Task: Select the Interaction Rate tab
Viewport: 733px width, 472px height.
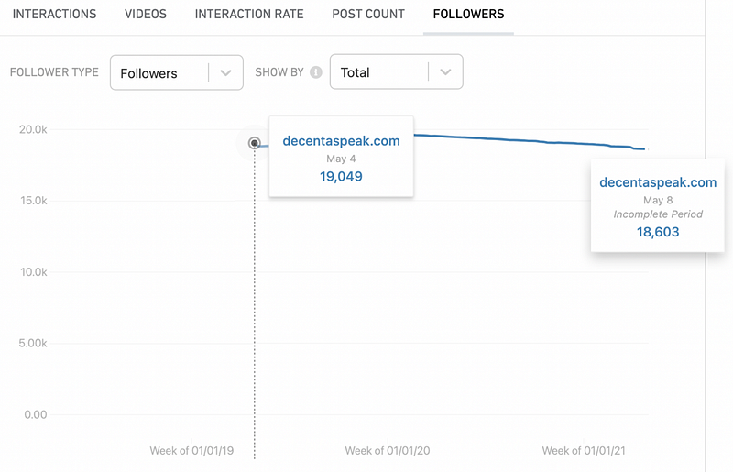Action: coord(249,15)
